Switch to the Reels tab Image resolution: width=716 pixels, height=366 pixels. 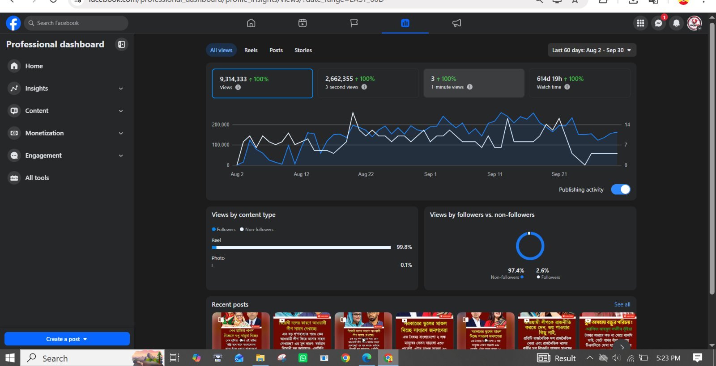point(251,50)
